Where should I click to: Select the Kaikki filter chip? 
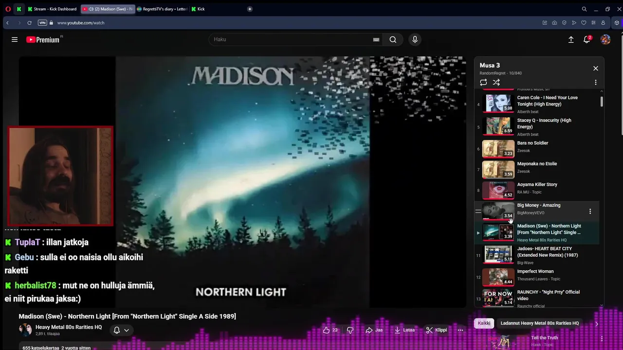click(x=484, y=323)
